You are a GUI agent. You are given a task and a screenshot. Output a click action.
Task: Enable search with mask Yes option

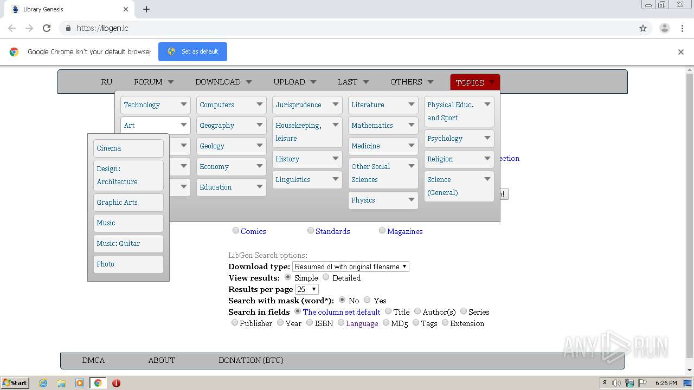pos(367,300)
